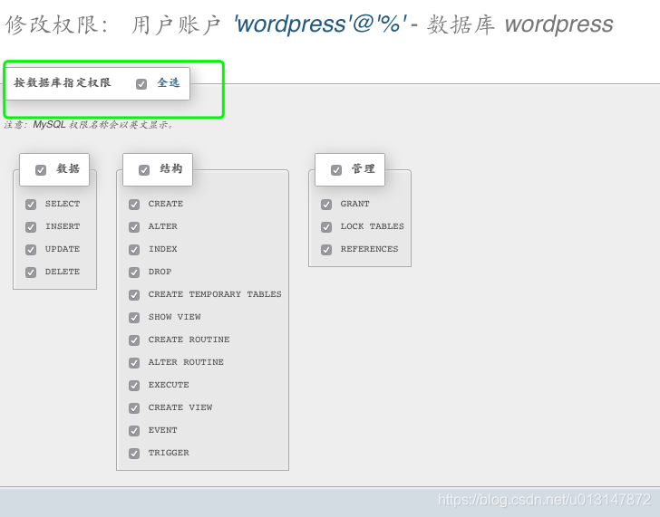660x517 pixels.
Task: Toggle the LOCK TABLES checkbox
Action: click(326, 227)
